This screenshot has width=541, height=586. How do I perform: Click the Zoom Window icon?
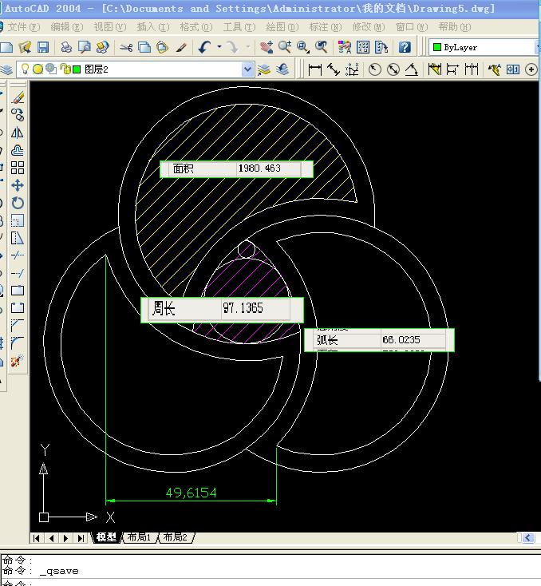[303, 47]
